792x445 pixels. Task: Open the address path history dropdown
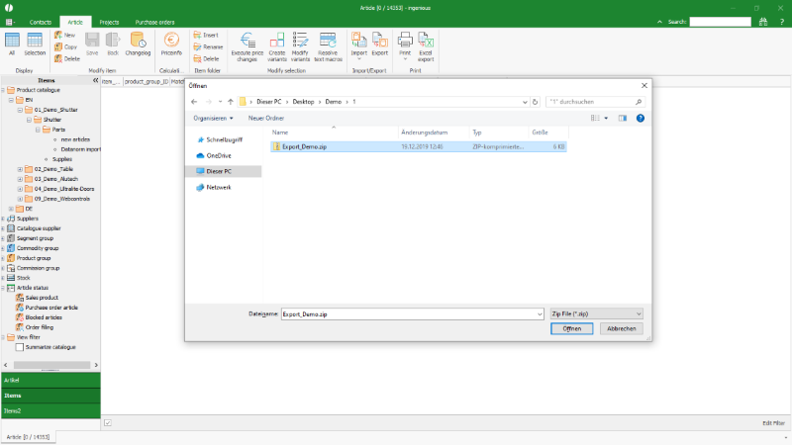point(525,102)
